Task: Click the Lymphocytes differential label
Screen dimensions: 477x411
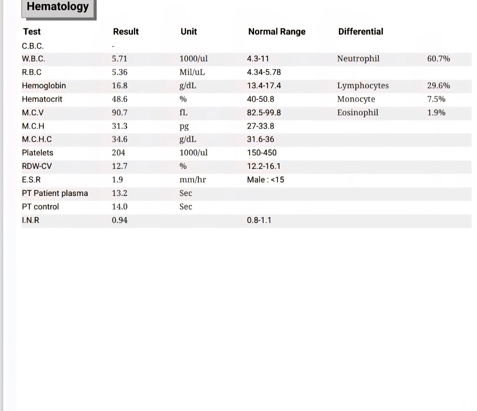Action: pos(363,86)
